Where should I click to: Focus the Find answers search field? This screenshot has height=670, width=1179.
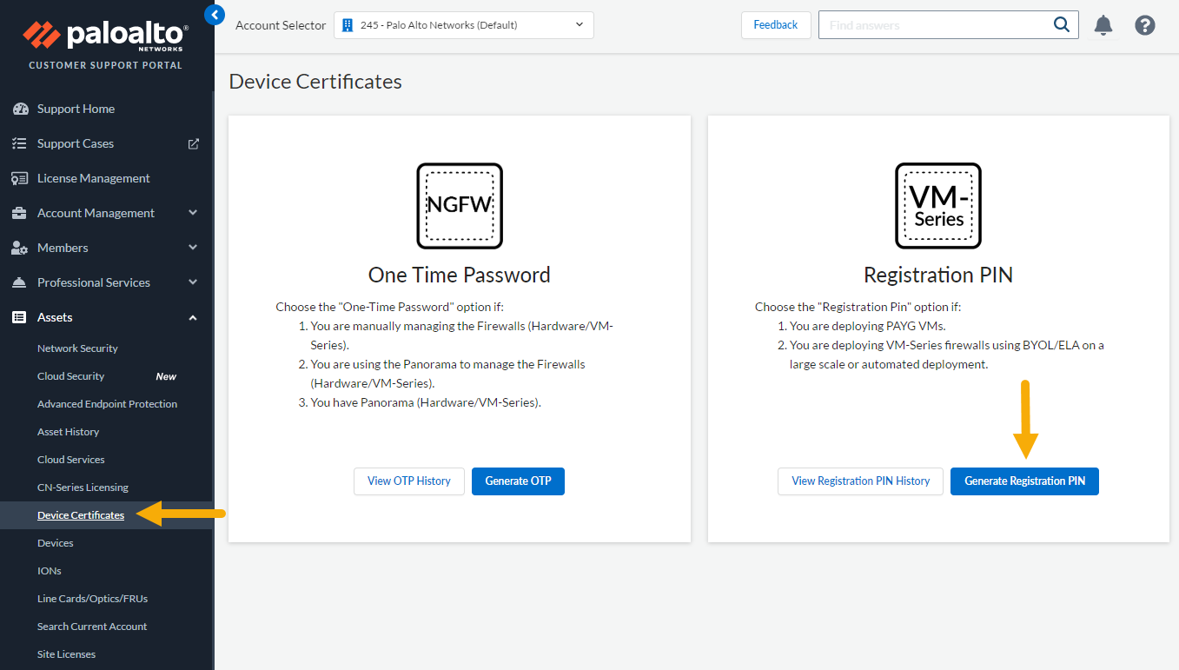[934, 25]
